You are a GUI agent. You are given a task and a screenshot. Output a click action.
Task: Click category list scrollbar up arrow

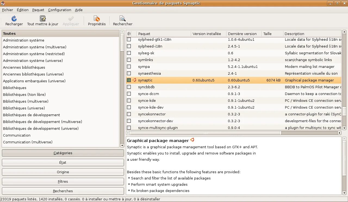(122, 32)
